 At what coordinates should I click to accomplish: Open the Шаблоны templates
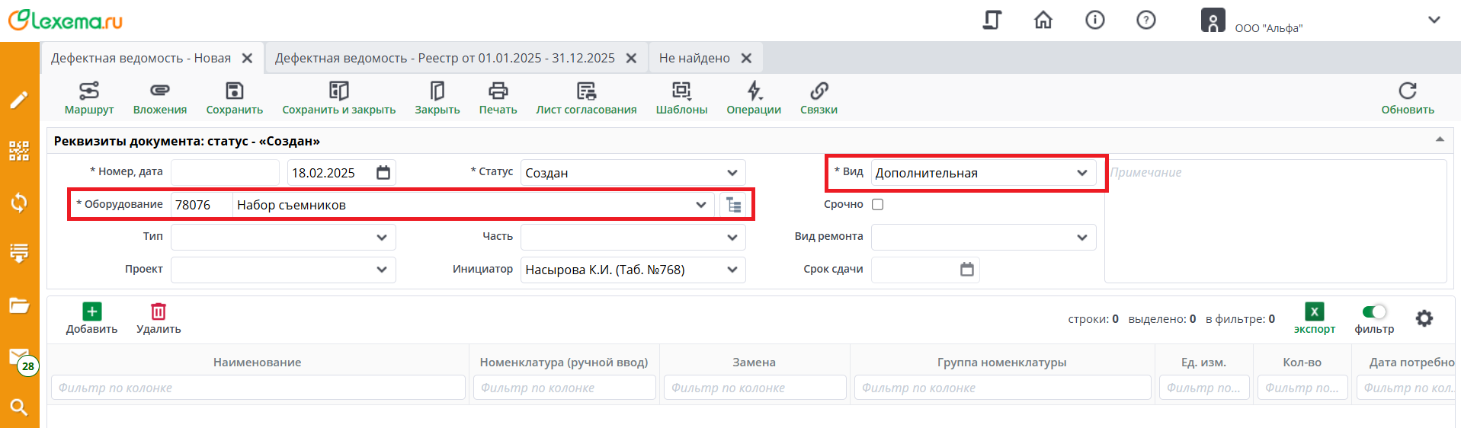click(681, 91)
